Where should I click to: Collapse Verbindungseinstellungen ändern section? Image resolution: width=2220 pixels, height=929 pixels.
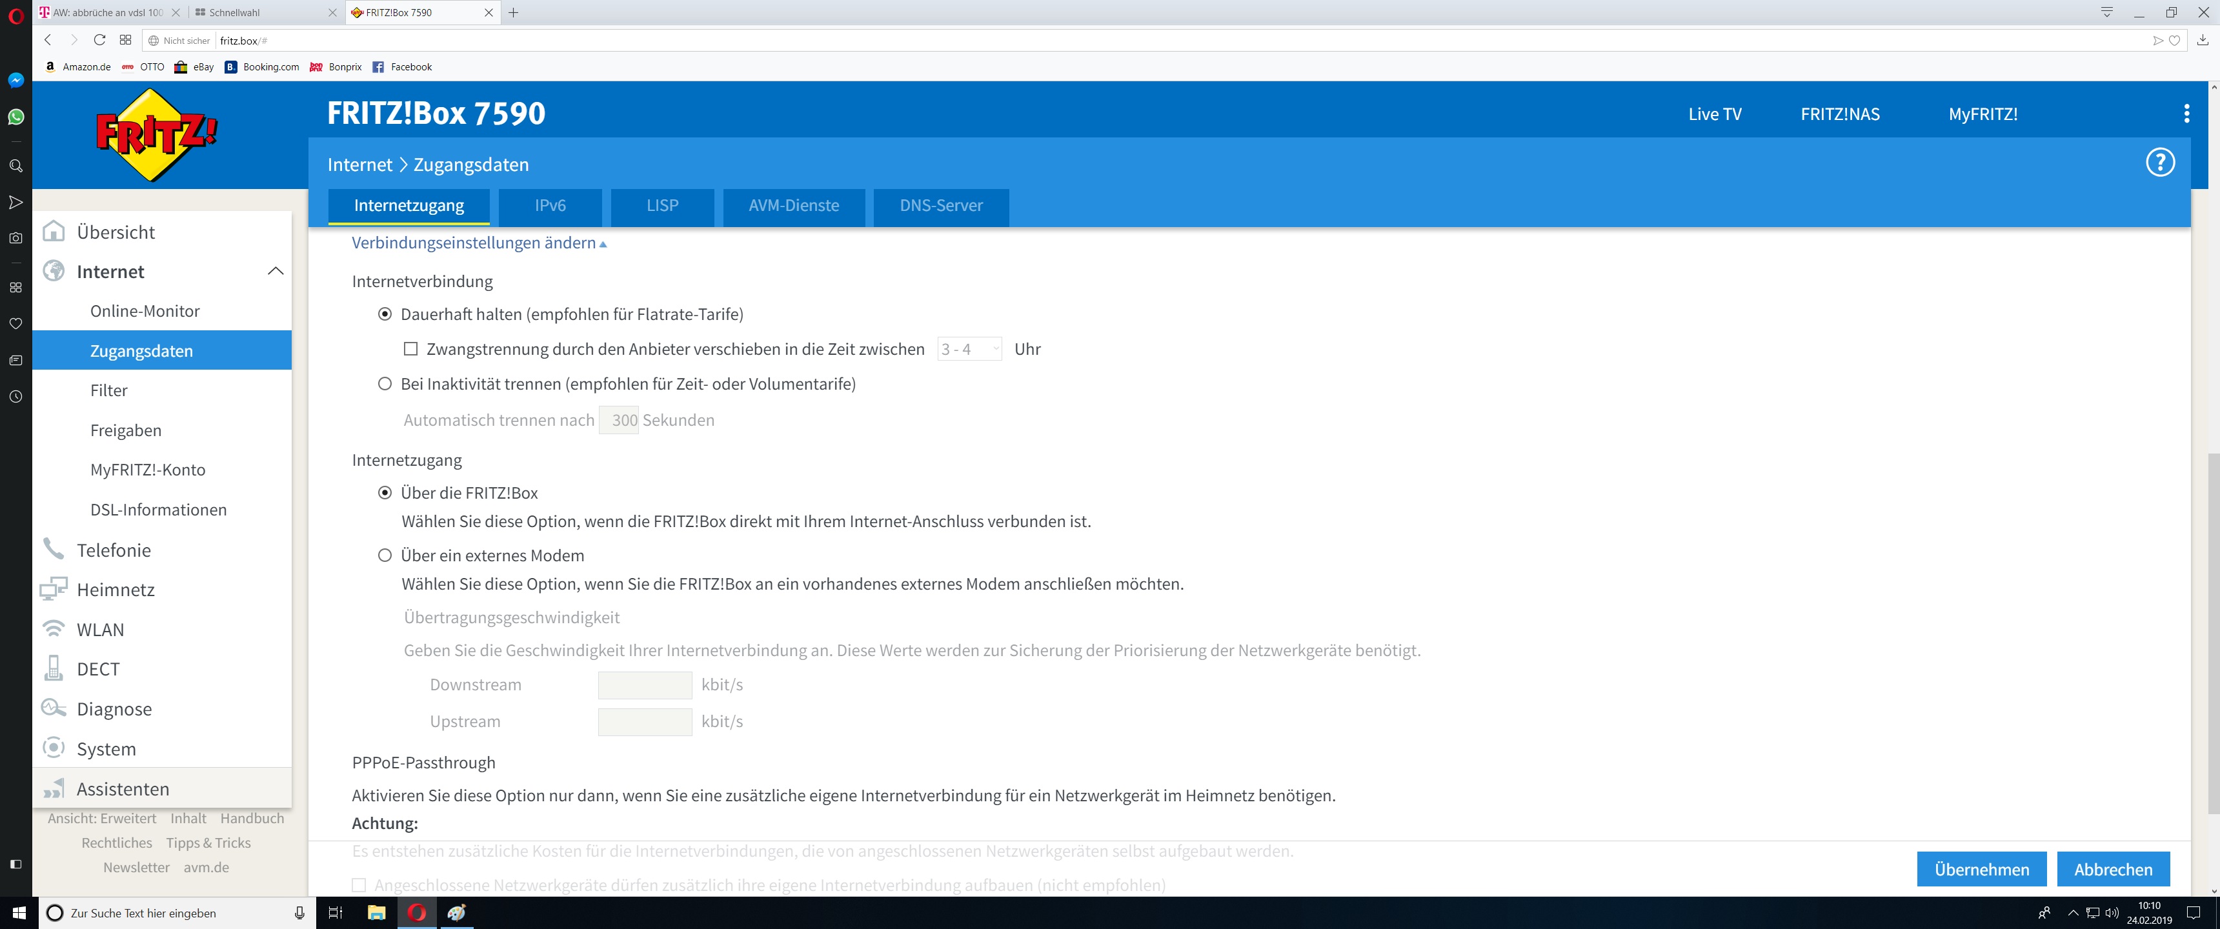click(479, 243)
